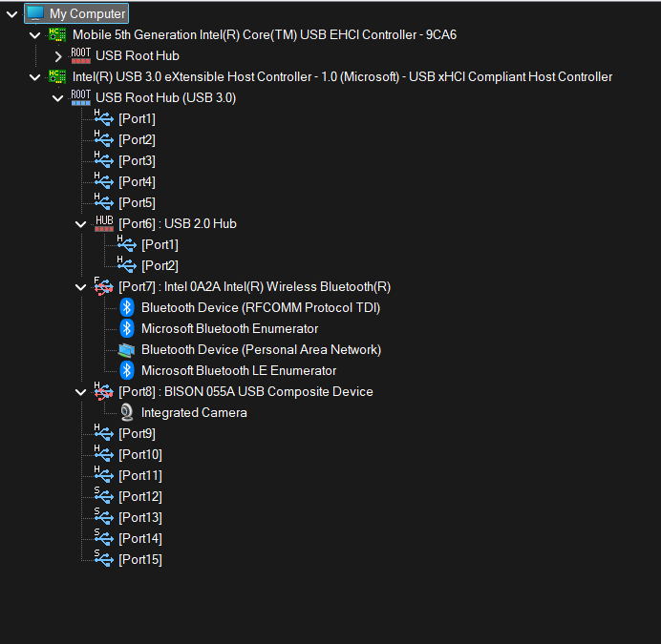
Task: Click Bluetooth icon of Microsoft Bluetooth Enumerator
Action: pyautogui.click(x=126, y=328)
